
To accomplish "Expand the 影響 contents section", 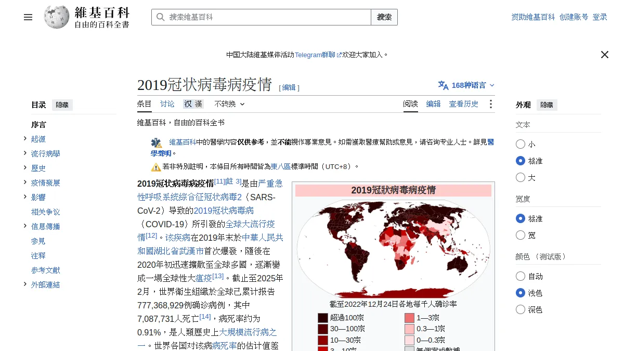I will [25, 197].
